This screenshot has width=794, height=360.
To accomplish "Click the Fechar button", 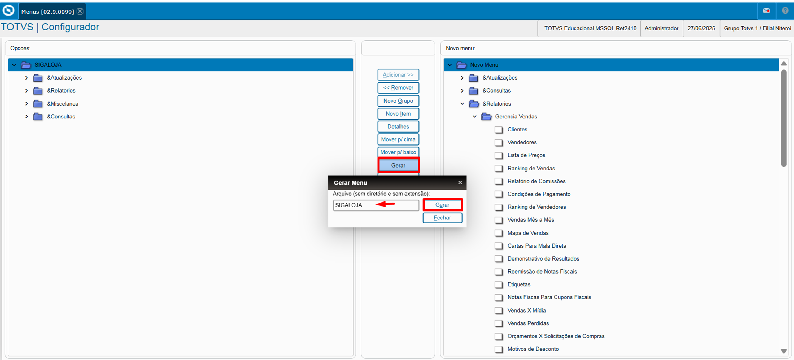I will [x=442, y=218].
